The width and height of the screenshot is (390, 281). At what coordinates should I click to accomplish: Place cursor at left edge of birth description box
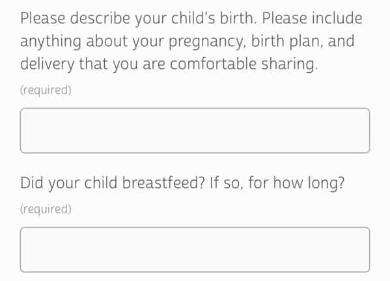[x=25, y=131]
